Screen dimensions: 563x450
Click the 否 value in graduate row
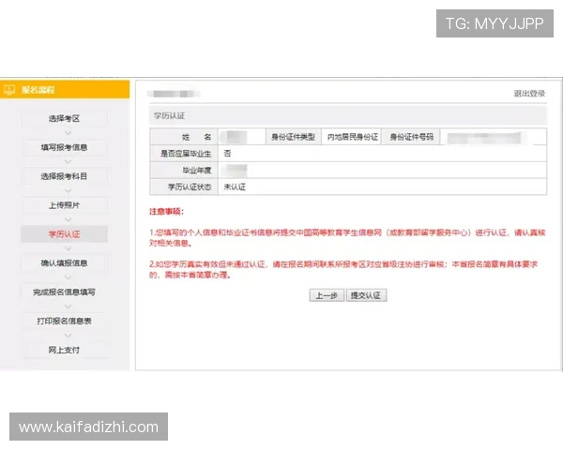(227, 154)
